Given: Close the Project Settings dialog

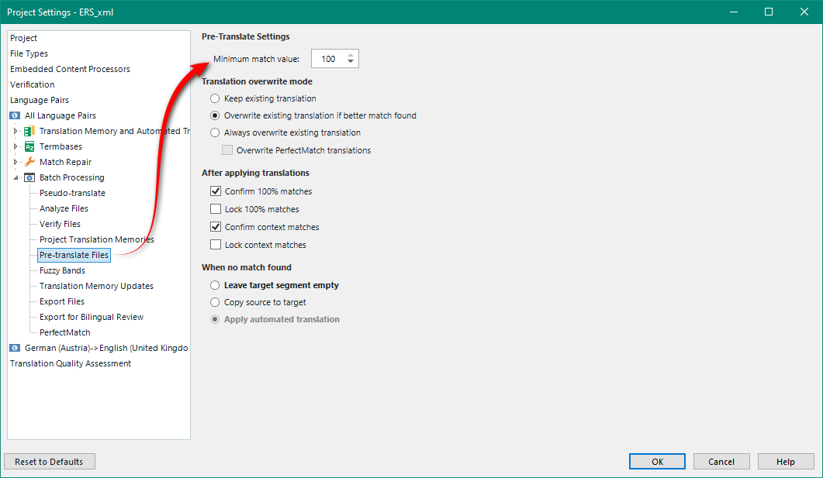Looking at the screenshot, I should [804, 12].
